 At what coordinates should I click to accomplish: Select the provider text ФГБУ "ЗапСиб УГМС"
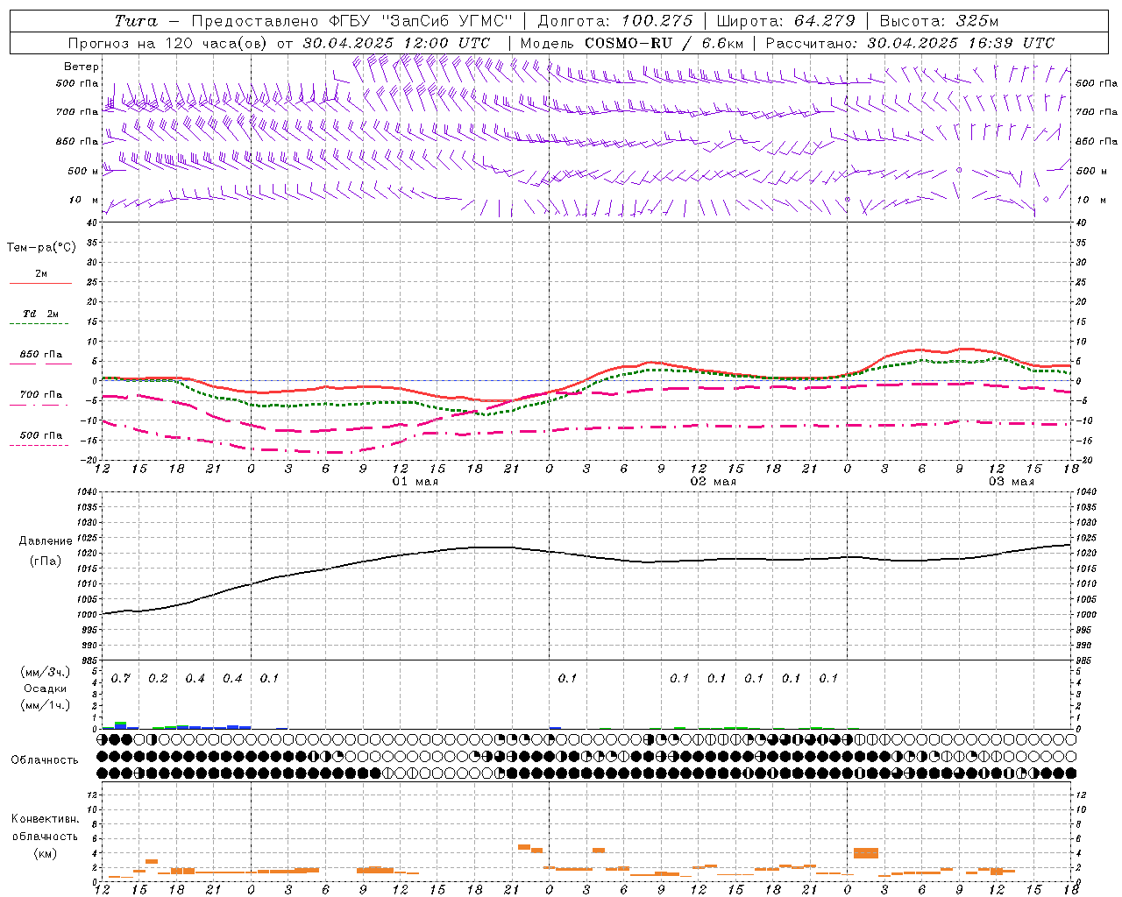tap(422, 21)
